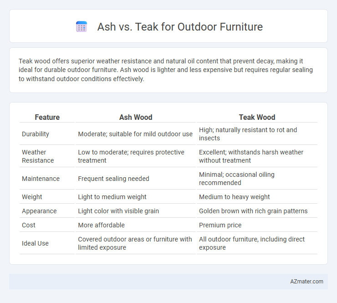Select the 'Cost' row label
The height and width of the screenshot is (303, 337).
(x=28, y=225)
